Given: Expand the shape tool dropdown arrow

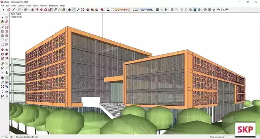Looking at the screenshot, I should [28, 10].
